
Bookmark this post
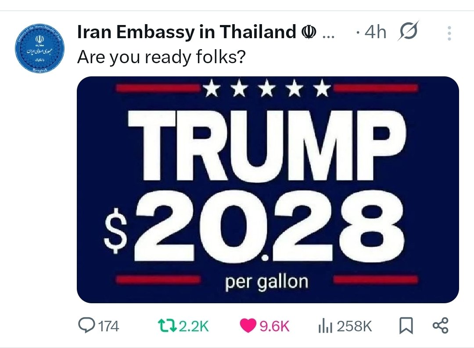pyautogui.click(x=406, y=326)
